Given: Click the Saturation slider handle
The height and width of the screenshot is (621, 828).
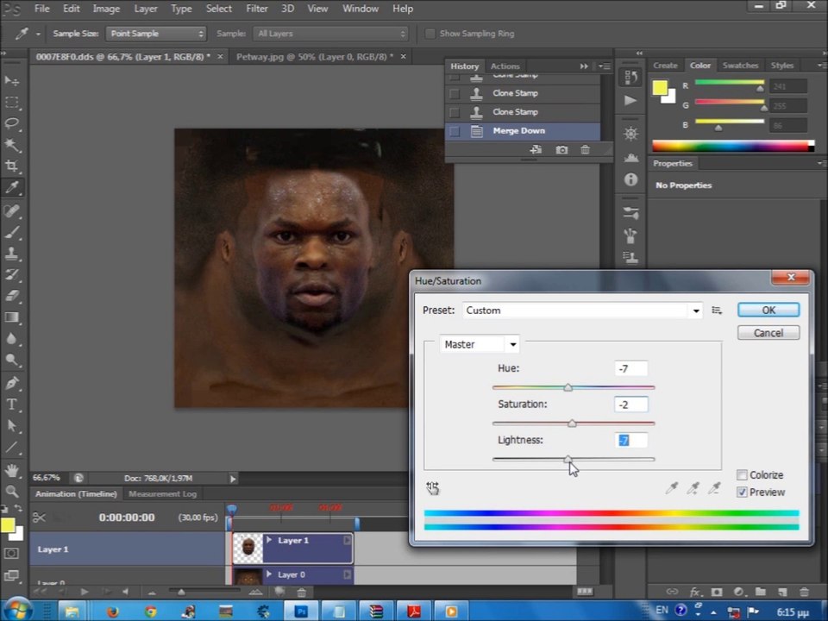Looking at the screenshot, I should (x=572, y=423).
